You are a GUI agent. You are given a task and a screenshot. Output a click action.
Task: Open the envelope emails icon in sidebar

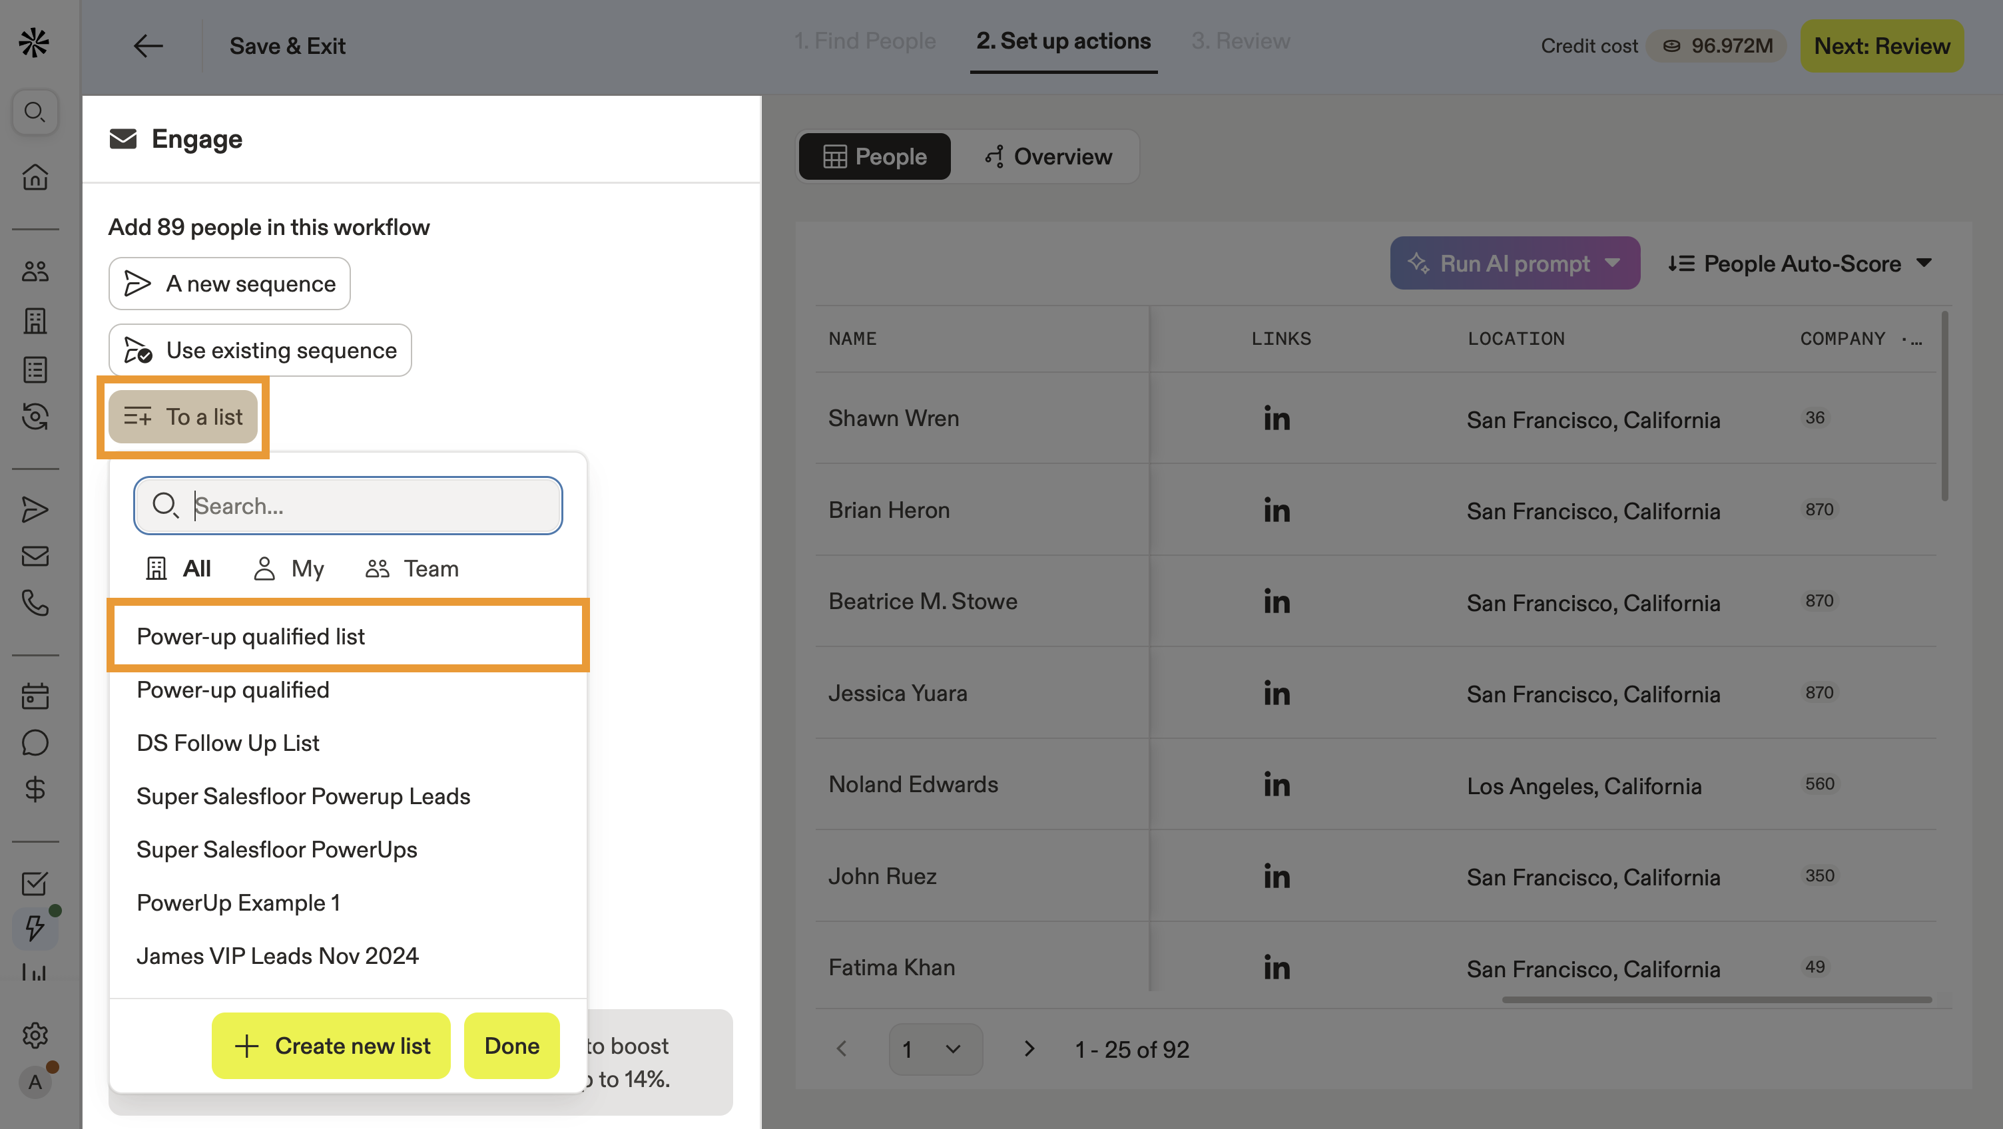click(35, 556)
